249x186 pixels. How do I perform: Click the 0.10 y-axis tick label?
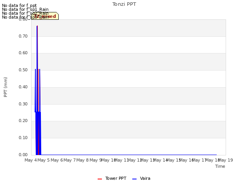pos(23,138)
